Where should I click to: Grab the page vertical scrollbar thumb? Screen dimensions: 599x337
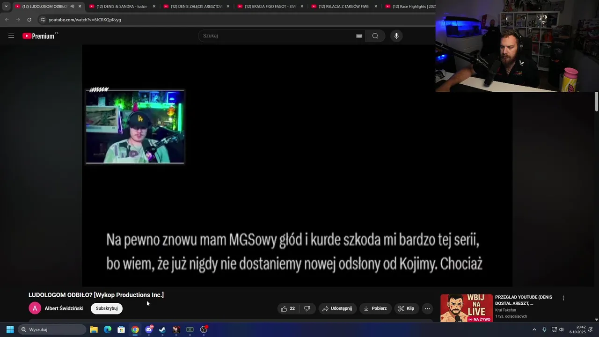pyautogui.click(x=597, y=102)
